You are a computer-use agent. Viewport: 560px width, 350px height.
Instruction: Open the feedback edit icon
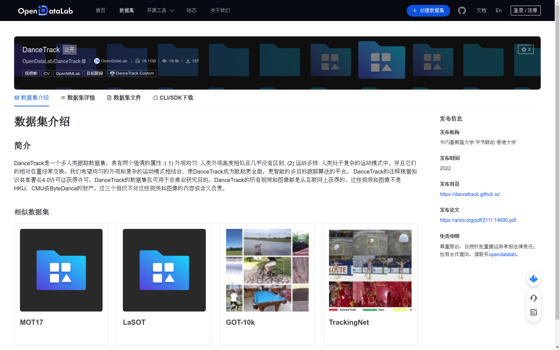[x=534, y=312]
